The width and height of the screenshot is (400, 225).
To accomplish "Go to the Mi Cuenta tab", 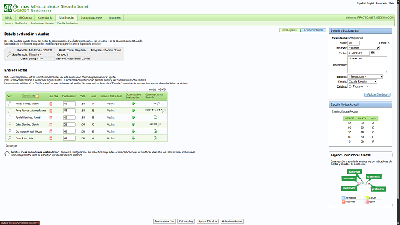I will [x=25, y=17].
